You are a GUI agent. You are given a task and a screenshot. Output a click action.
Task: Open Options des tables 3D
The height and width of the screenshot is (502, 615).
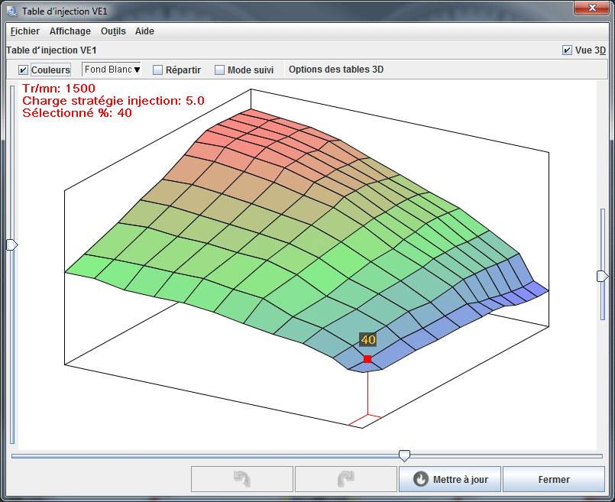tap(335, 70)
